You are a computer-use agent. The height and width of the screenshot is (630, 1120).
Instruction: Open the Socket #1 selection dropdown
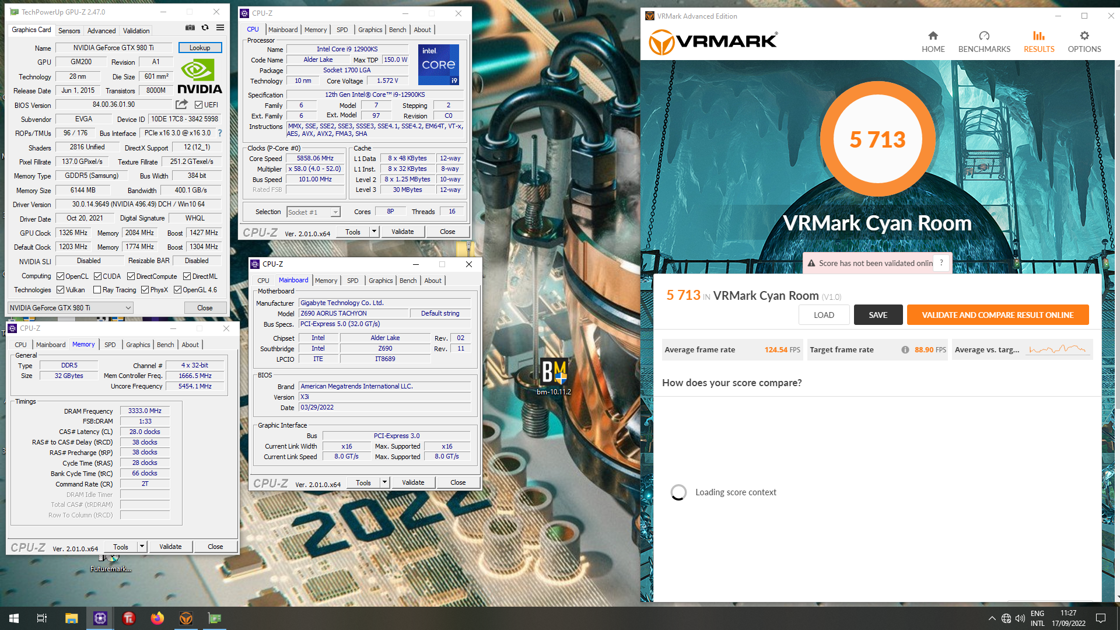[313, 212]
